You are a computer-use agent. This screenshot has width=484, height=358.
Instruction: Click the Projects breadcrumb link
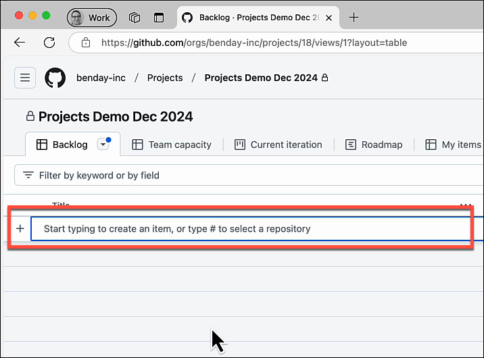(x=165, y=78)
